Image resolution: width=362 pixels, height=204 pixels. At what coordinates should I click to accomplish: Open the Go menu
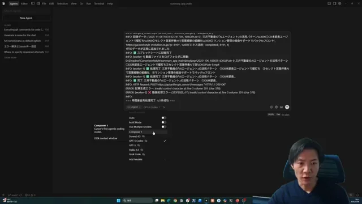coord(81,3)
